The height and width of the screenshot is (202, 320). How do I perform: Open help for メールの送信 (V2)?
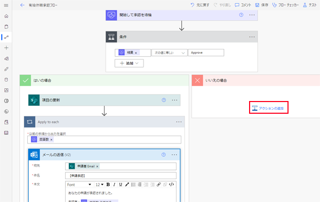[164, 155]
